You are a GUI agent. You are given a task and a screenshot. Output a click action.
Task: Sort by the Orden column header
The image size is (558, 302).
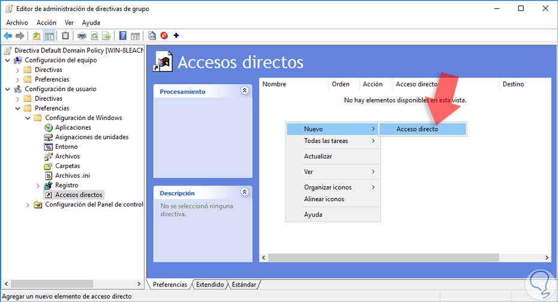click(x=343, y=84)
